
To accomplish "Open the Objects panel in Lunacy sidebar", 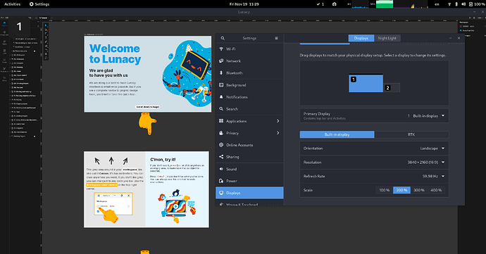I will (x=4, y=24).
